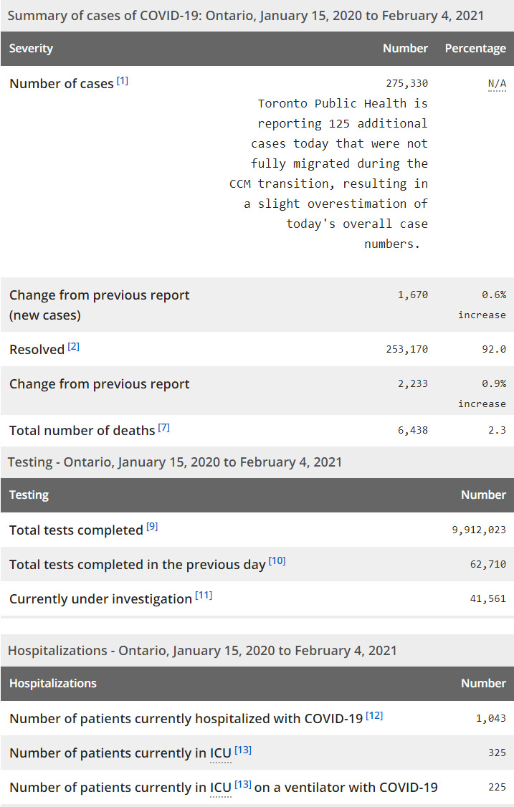Click the ICU abbreviation in the ventilator row

point(220,787)
